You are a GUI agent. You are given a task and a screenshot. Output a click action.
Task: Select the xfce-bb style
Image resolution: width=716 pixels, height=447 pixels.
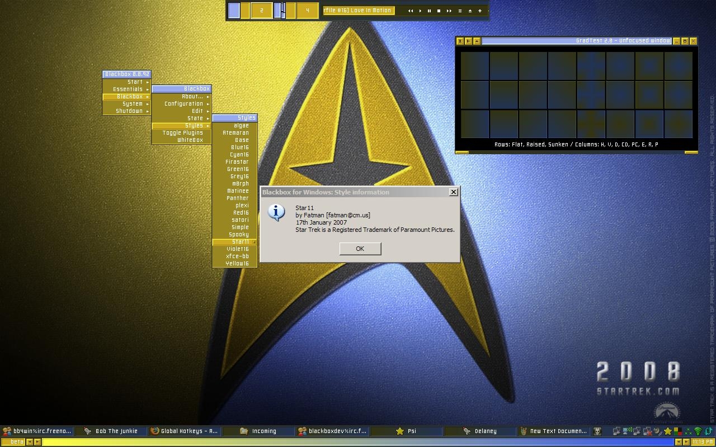tap(234, 256)
